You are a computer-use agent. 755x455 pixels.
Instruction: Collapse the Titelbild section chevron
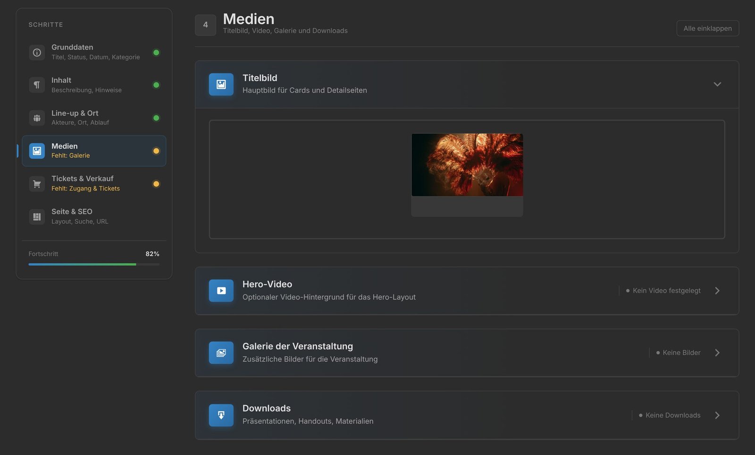click(x=717, y=84)
